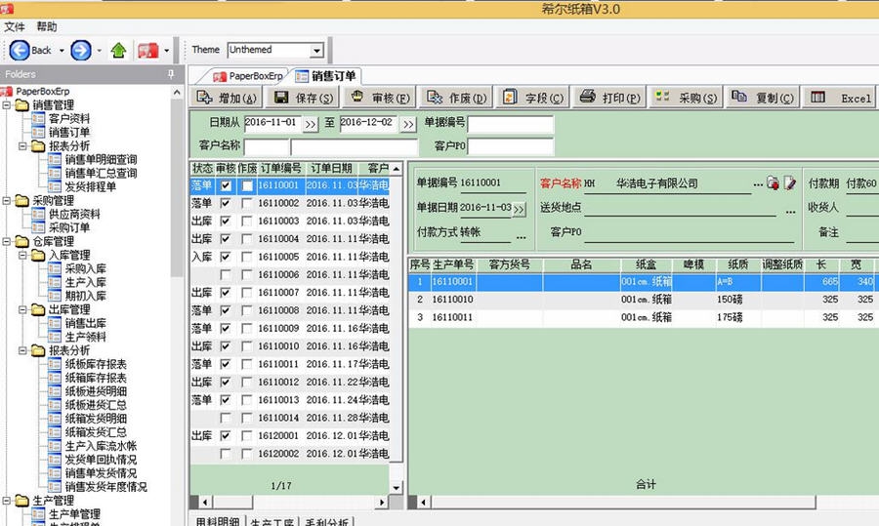The image size is (879, 526).
Task: Select detail row with production number 16110010
Action: (x=644, y=300)
